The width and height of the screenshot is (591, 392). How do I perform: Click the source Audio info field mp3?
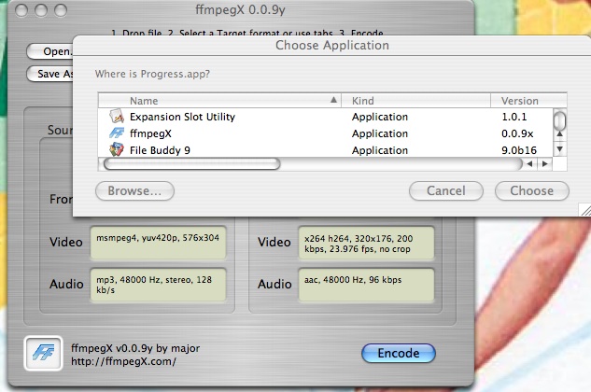tap(159, 285)
